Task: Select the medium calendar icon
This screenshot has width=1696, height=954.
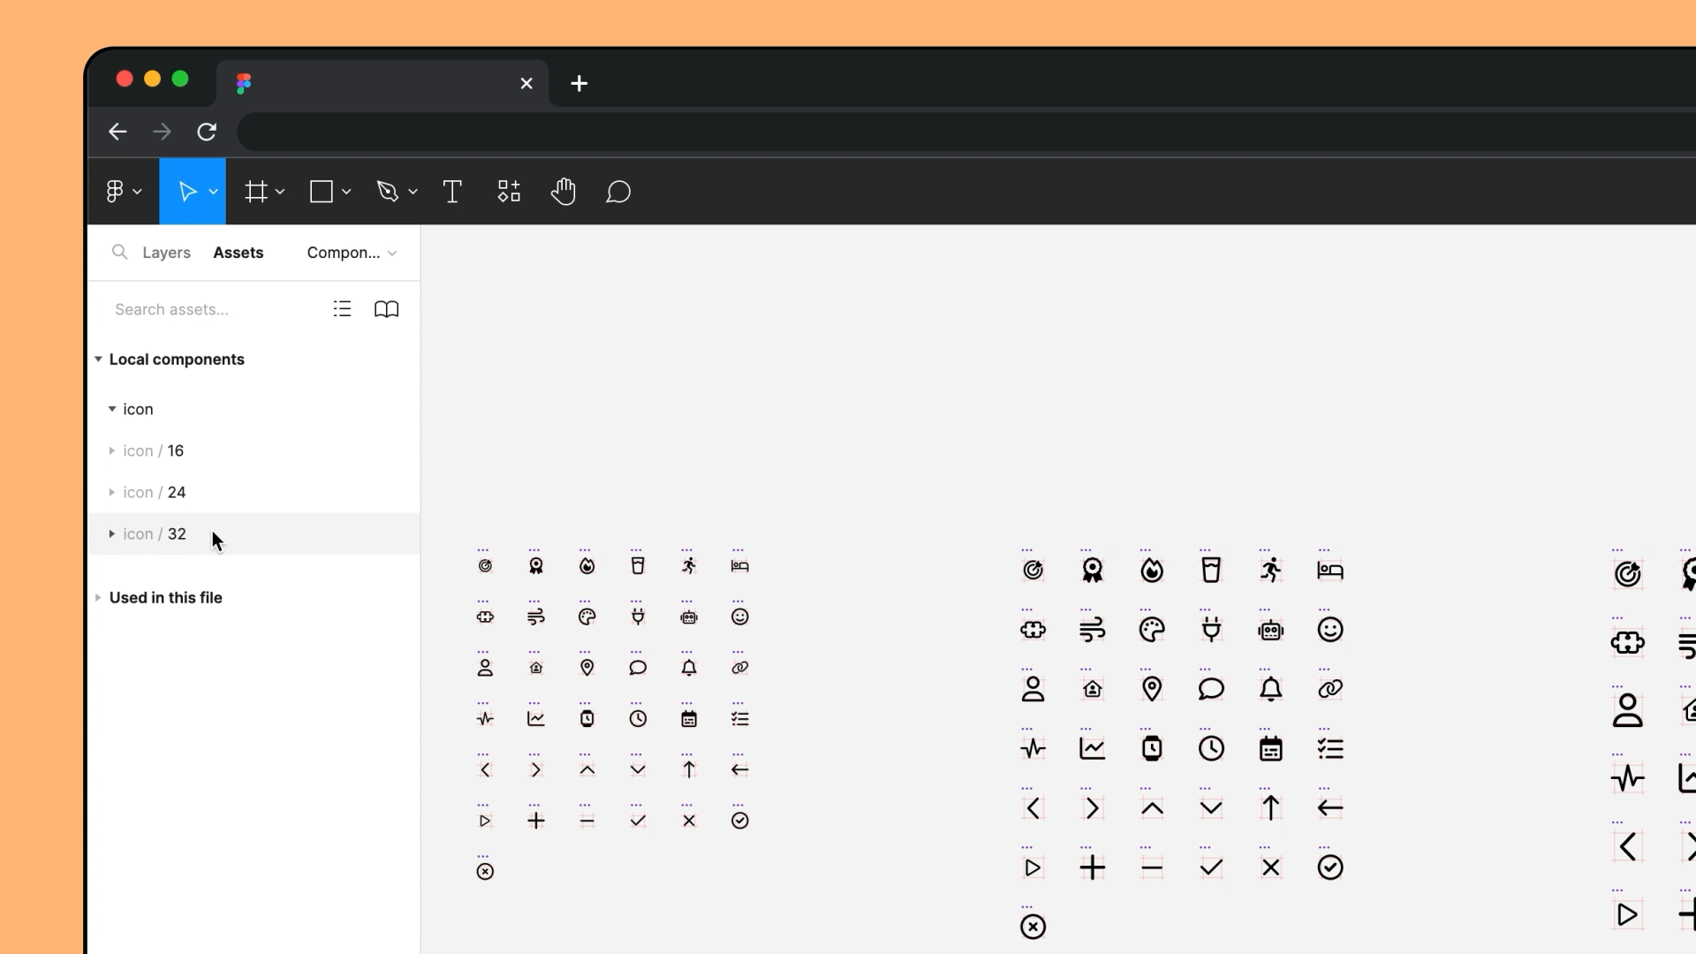Action: click(1271, 749)
